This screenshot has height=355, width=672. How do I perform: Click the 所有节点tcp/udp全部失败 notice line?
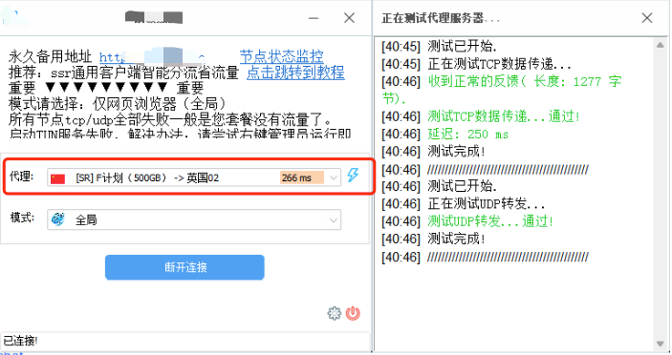click(170, 119)
